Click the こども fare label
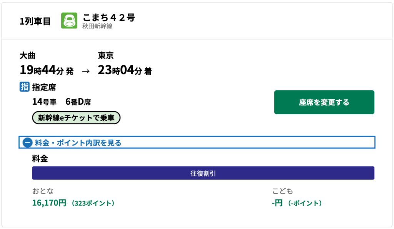394x229 pixels. click(x=282, y=191)
